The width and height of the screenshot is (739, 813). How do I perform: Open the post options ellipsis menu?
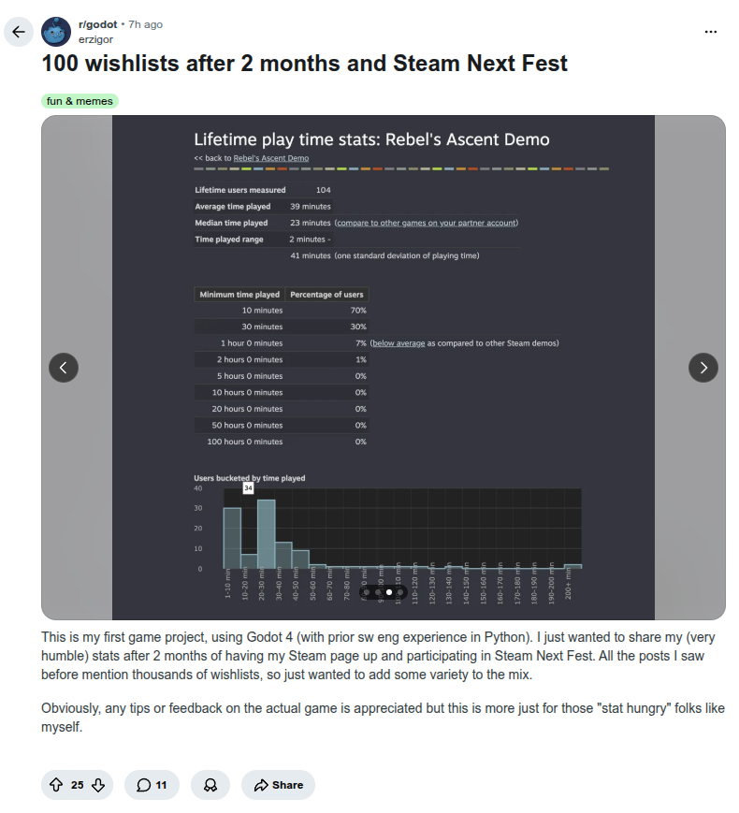711,32
